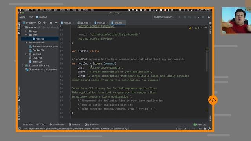Click the Debug bug icon in toolbar

pyautogui.click(x=185, y=17)
